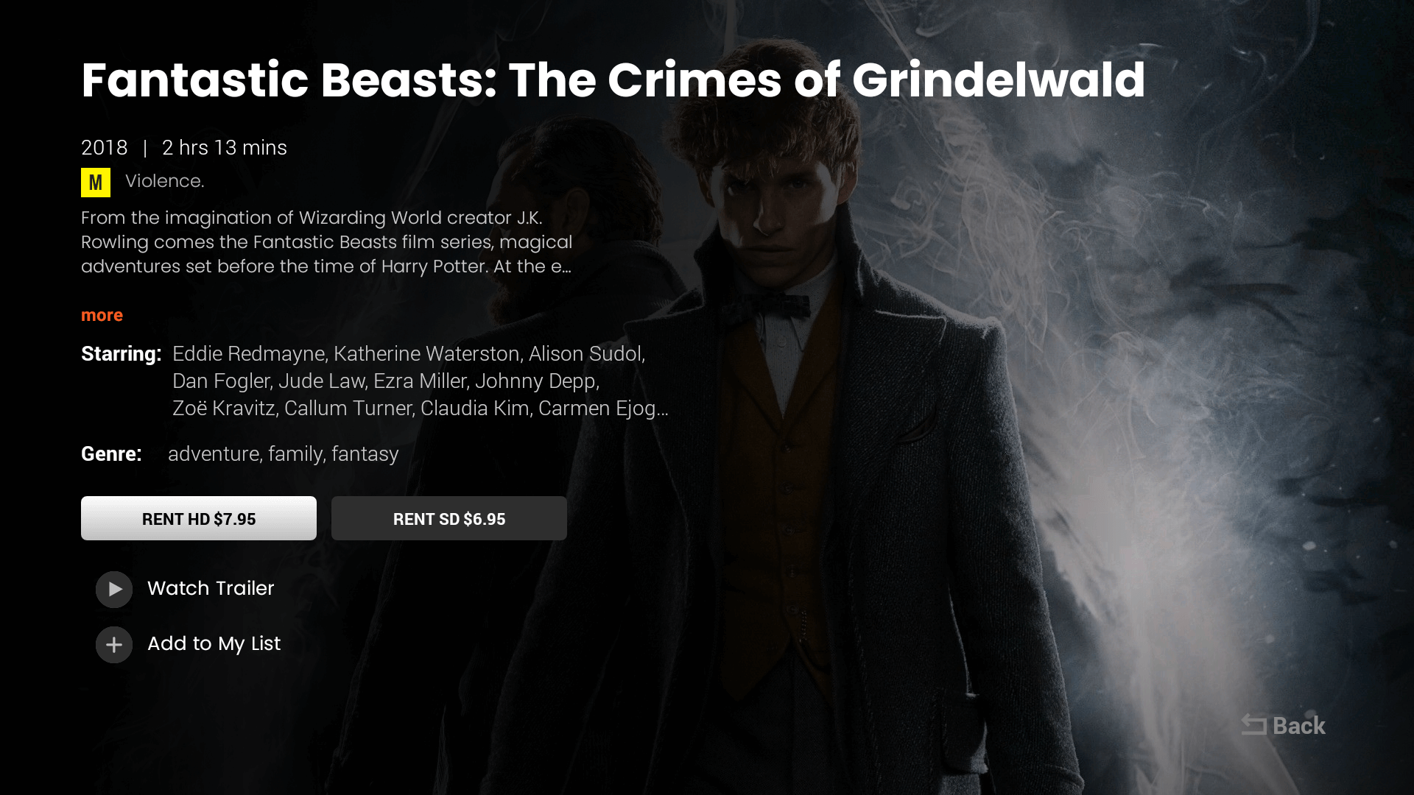The height and width of the screenshot is (795, 1414).
Task: Rent the movie in SD for $6.95
Action: coord(449,518)
